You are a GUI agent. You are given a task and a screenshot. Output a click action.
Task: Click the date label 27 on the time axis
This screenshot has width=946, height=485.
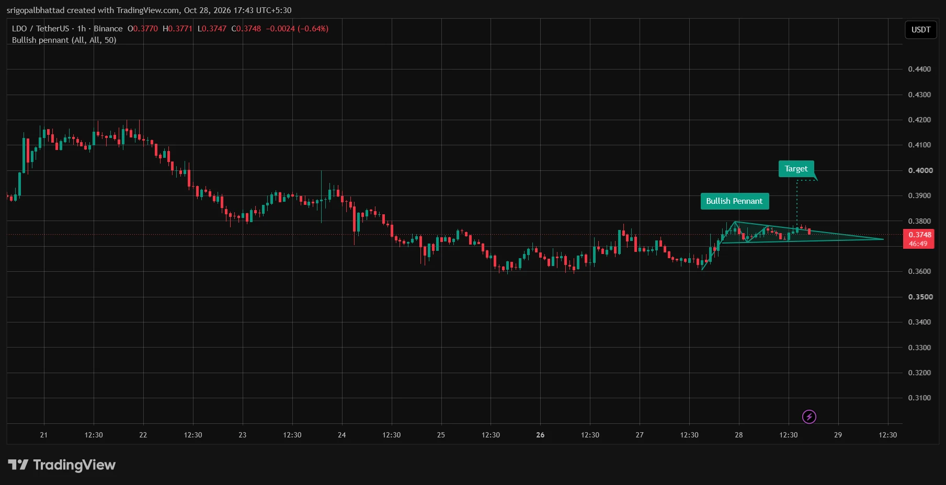(x=640, y=435)
